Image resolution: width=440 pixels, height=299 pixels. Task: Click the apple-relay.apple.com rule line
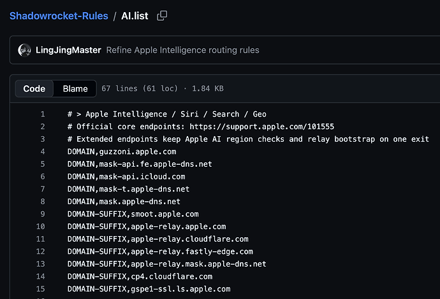click(x=147, y=226)
